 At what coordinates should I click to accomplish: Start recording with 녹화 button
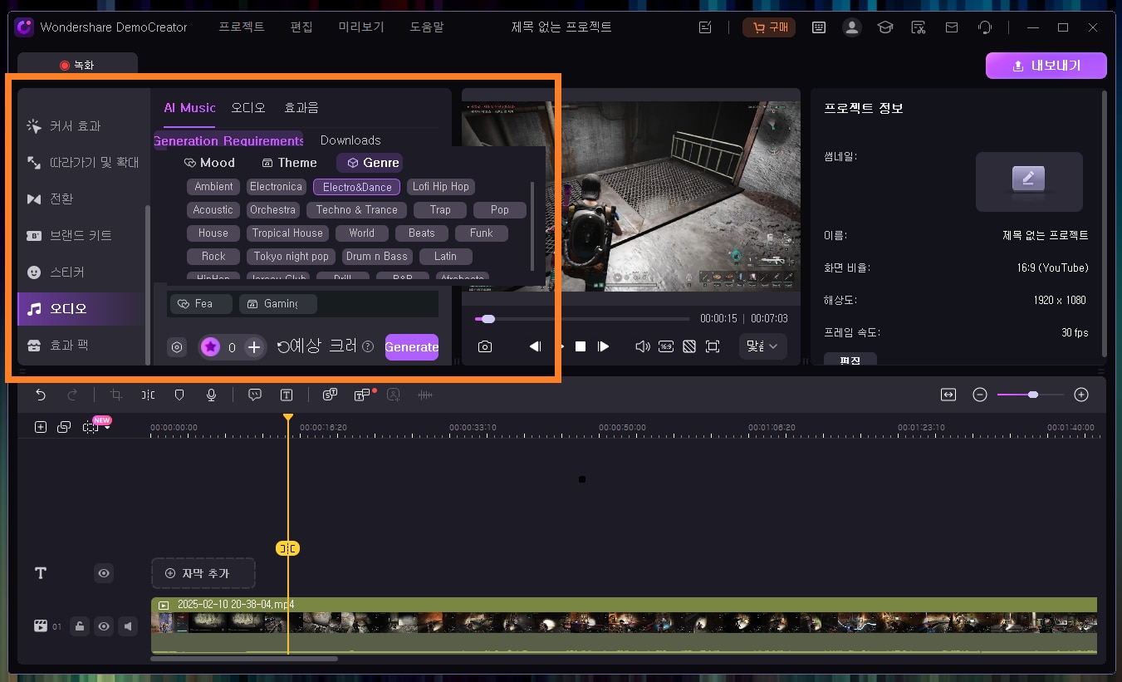pyautogui.click(x=77, y=65)
